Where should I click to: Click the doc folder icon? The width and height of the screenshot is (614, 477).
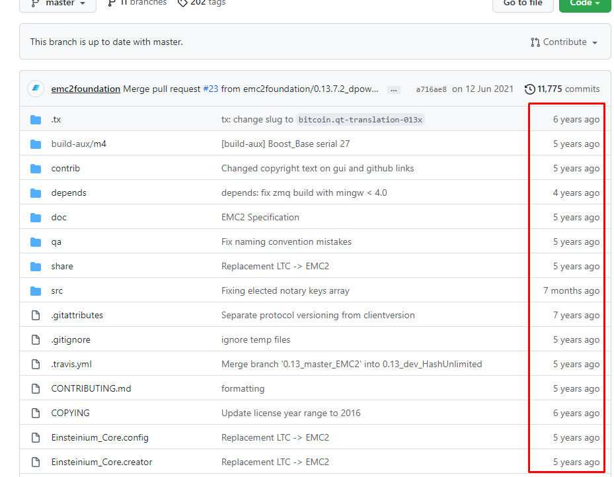[36, 218]
